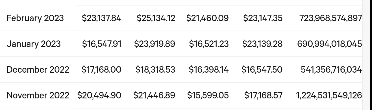Click the 723,968,574,897 volume value
This screenshot has height=110, width=372.
click(330, 18)
